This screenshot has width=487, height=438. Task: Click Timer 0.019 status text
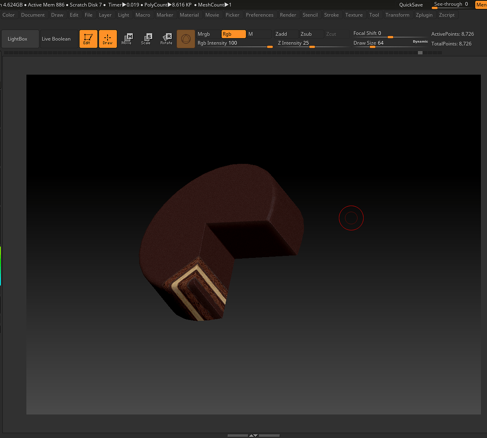(x=124, y=5)
